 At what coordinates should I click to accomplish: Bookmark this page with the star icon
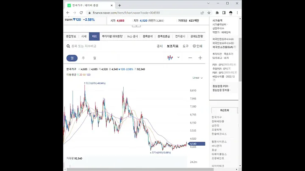tap(209, 13)
